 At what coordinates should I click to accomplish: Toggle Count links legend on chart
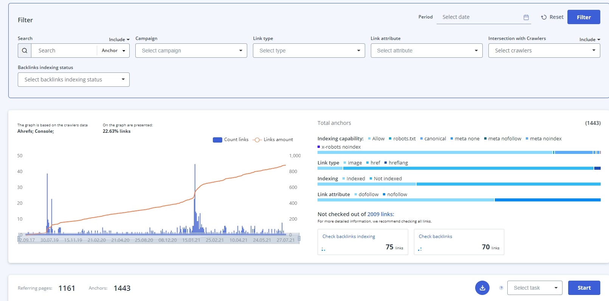[231, 140]
